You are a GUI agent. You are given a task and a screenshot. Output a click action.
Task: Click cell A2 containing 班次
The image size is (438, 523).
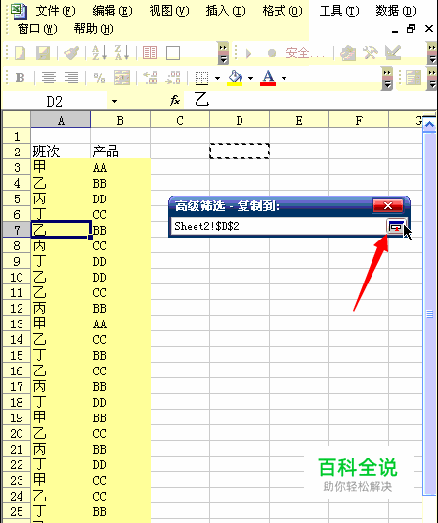(x=61, y=152)
